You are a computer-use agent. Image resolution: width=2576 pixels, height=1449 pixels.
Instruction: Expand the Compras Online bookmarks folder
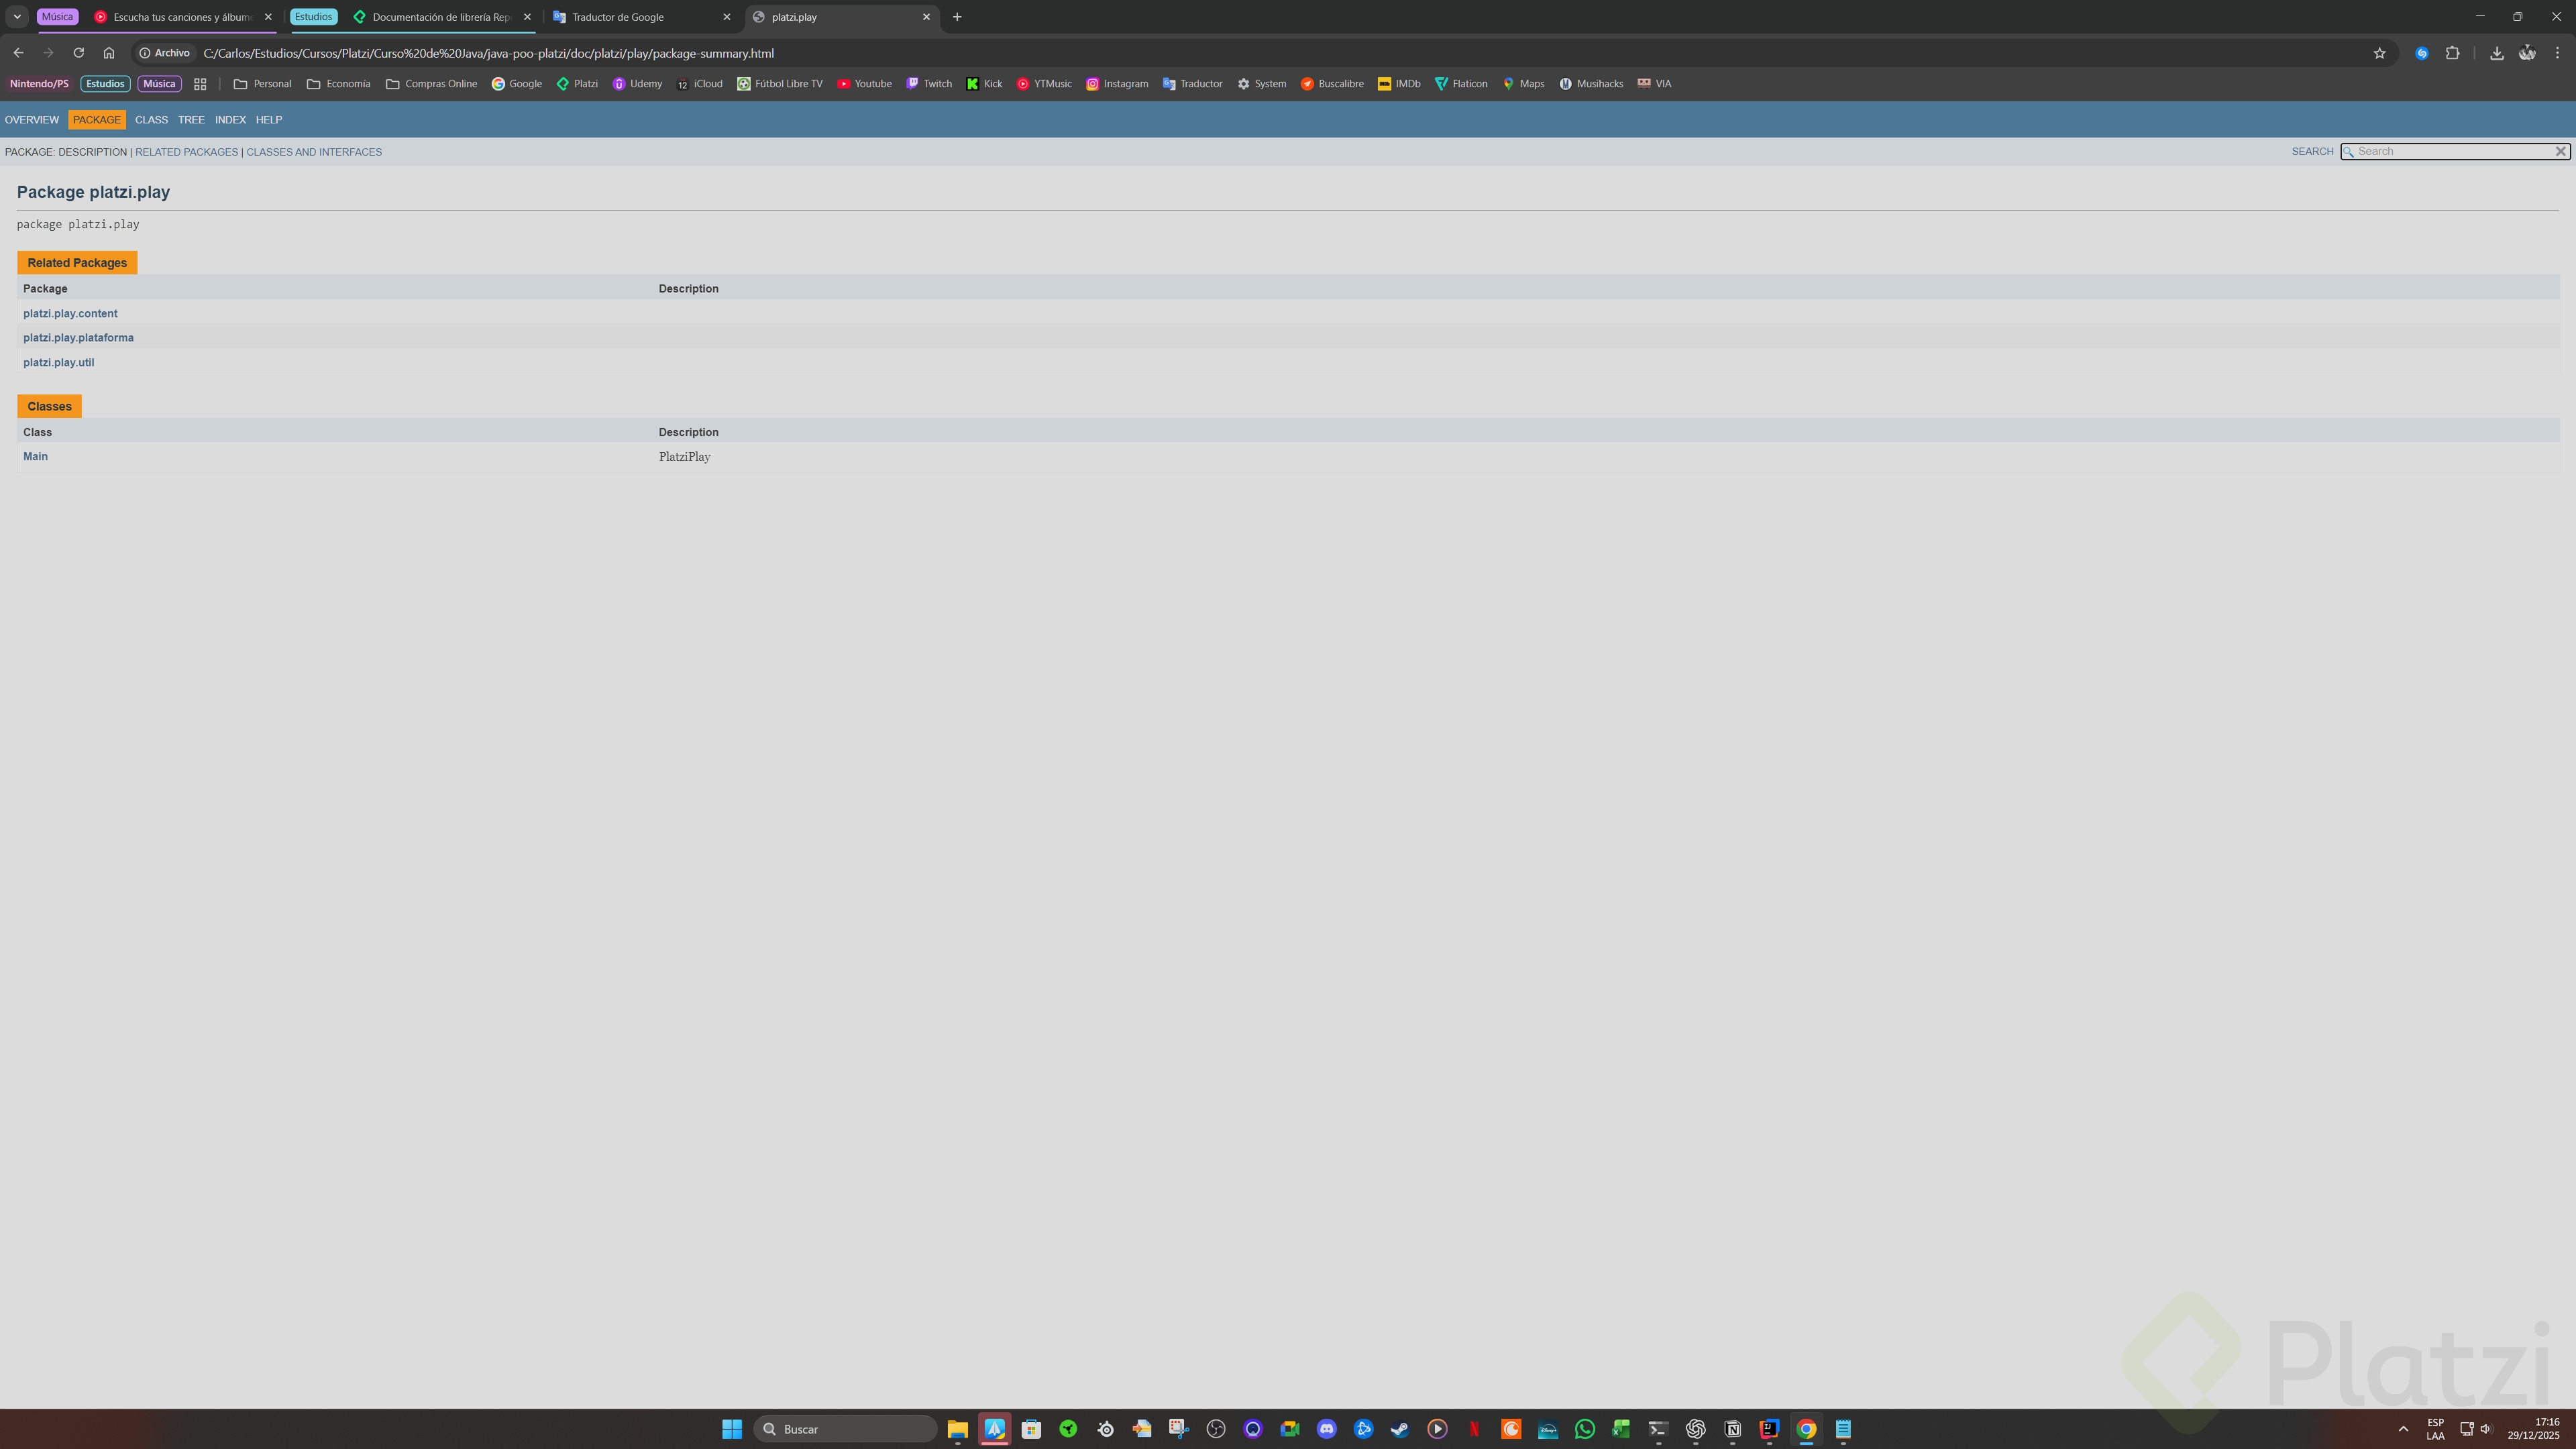431,84
